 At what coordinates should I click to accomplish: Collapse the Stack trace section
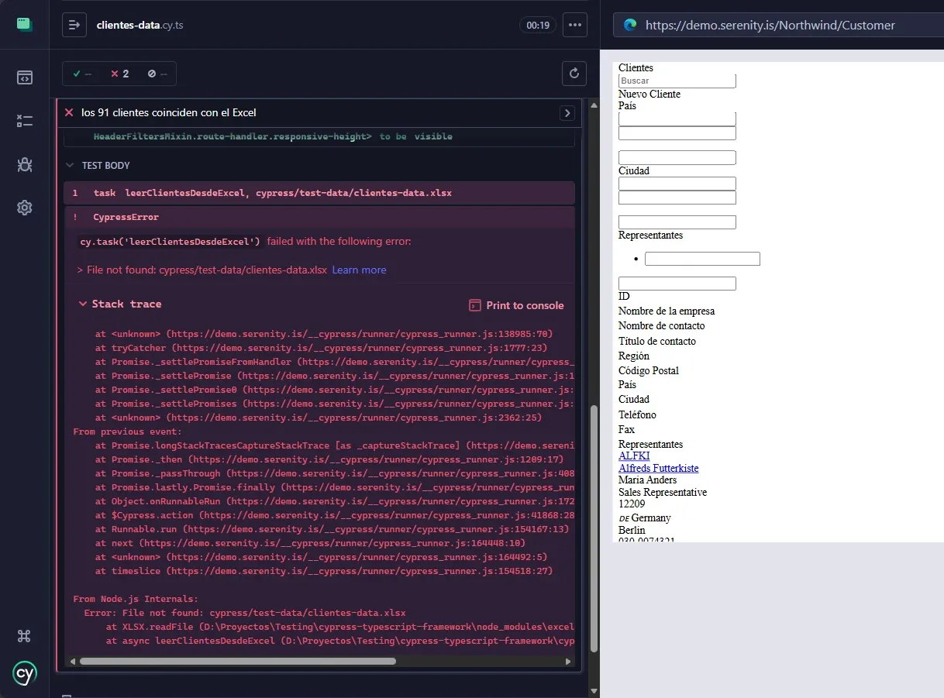point(120,304)
